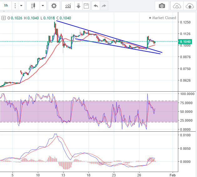Save chart to cloud upload icon
The height and width of the screenshot is (177, 197).
pos(190,6)
